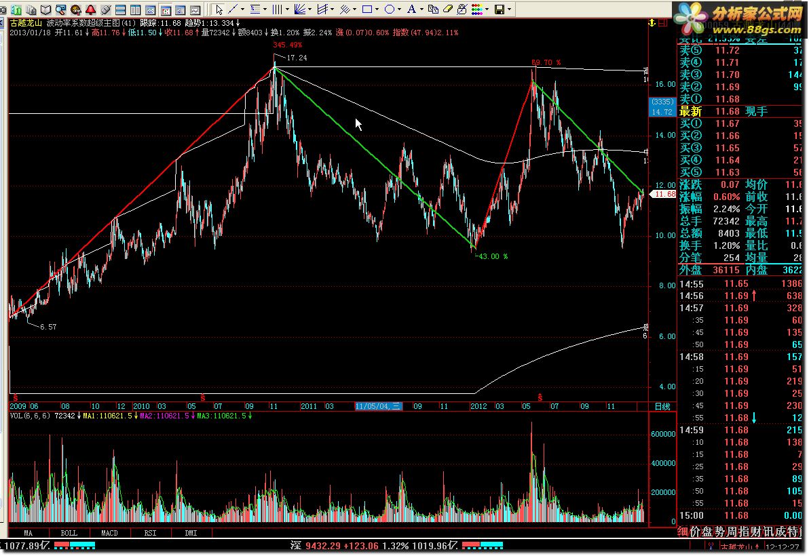Click the connection plug icon
Screen dimensions: 809x556
[x=106, y=9]
